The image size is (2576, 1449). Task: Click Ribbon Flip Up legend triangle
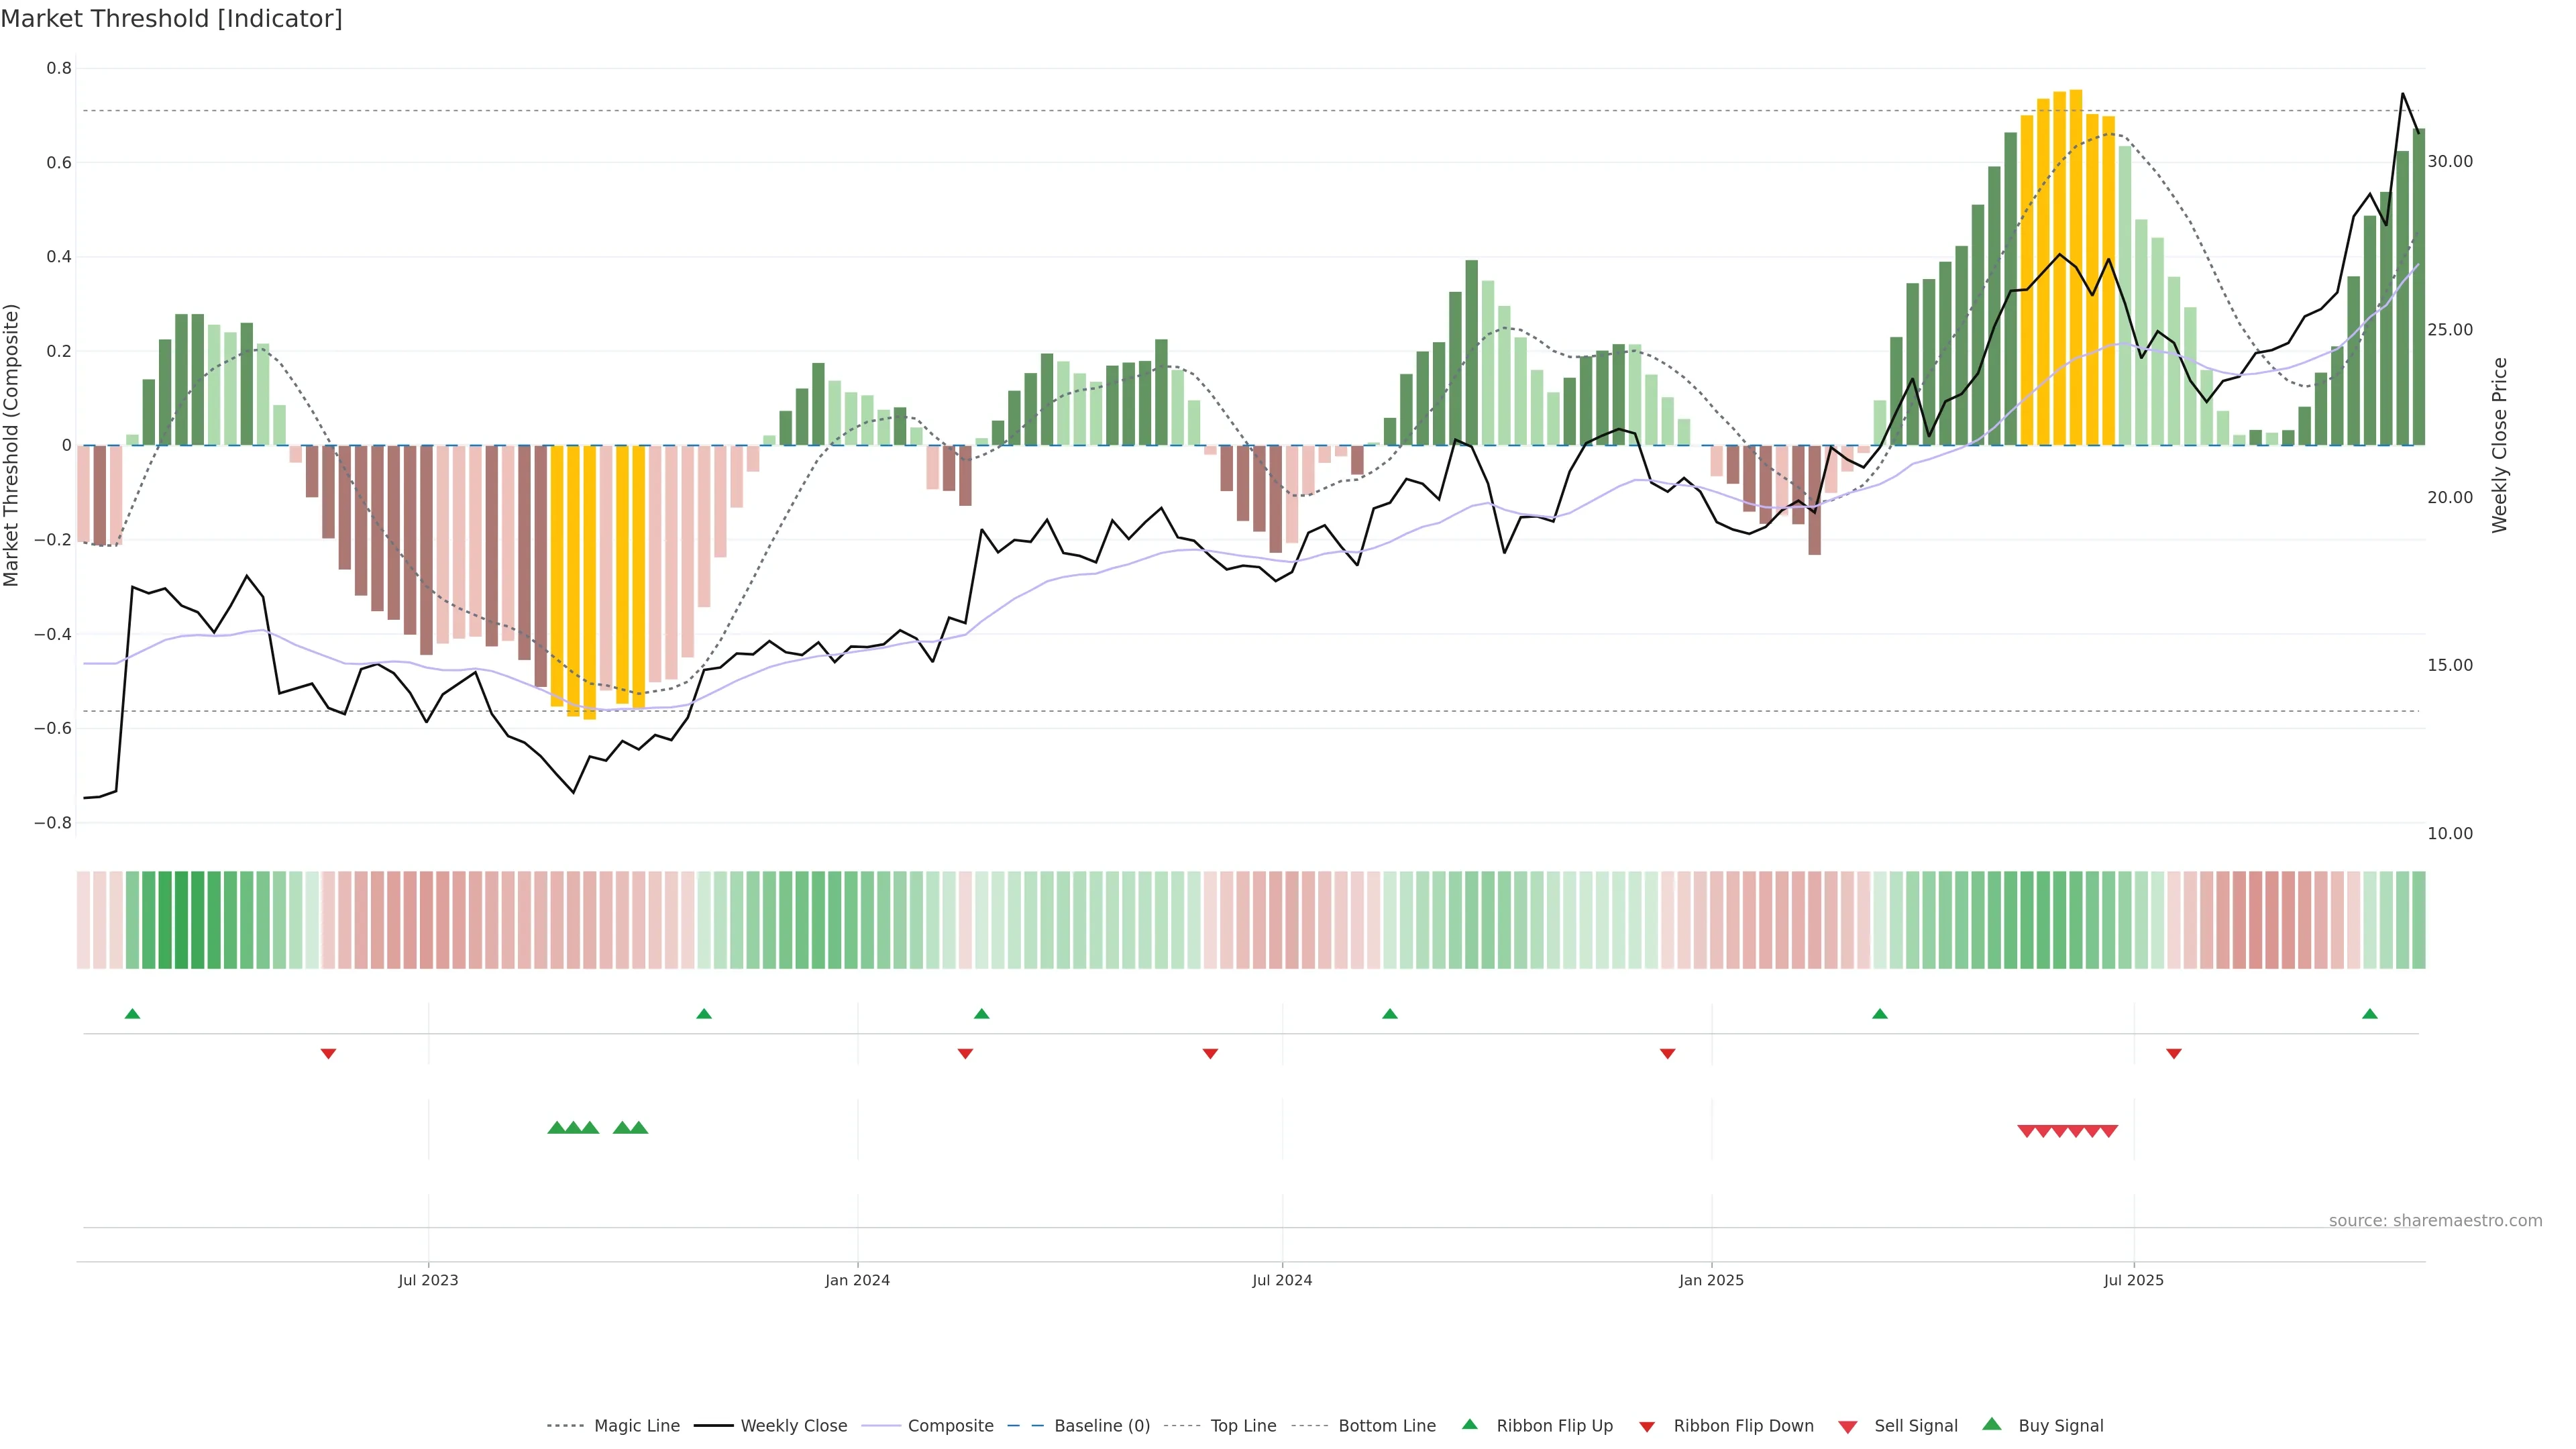point(1470,1425)
